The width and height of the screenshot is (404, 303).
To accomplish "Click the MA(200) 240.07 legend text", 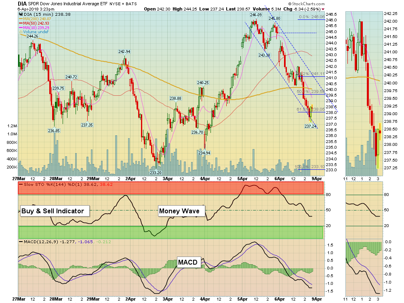I will pos(37,19).
